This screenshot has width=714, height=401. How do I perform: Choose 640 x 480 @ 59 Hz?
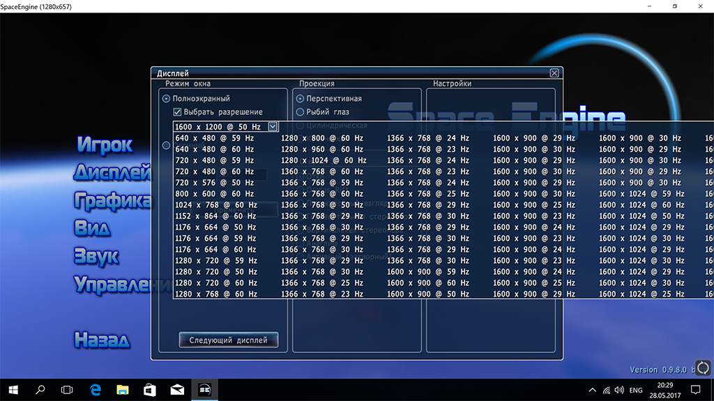point(215,138)
